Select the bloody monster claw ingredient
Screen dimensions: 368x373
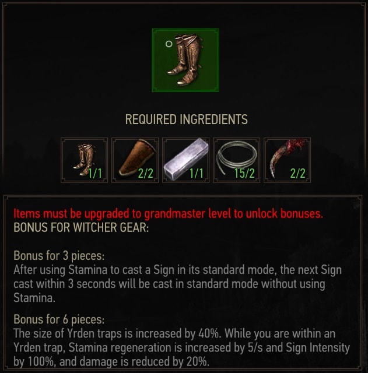[x=287, y=160]
